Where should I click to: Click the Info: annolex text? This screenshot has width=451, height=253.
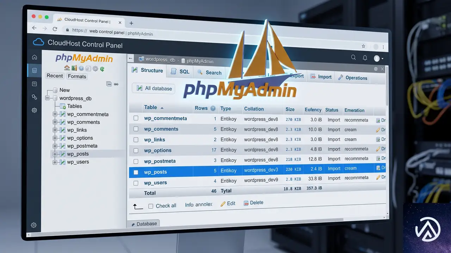pos(199,205)
